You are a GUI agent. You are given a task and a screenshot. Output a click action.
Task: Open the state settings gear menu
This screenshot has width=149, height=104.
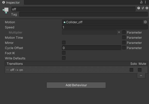pos(147,8)
